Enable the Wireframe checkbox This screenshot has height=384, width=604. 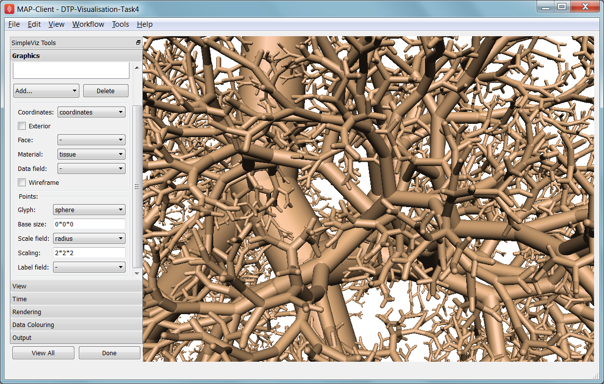[22, 182]
